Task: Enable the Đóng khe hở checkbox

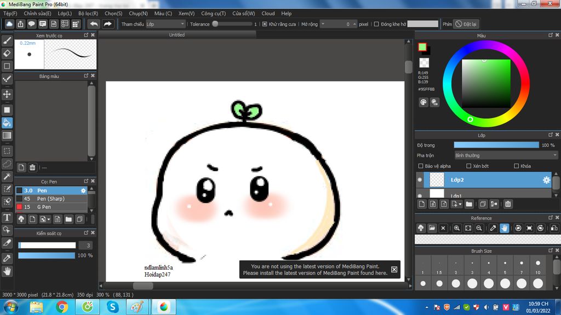Action: click(x=376, y=24)
